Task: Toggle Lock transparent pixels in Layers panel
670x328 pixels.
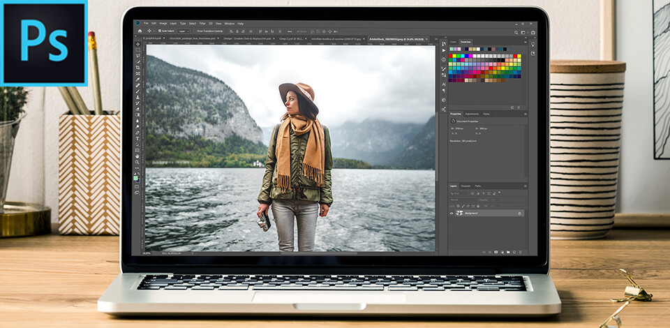Action: 458,206
